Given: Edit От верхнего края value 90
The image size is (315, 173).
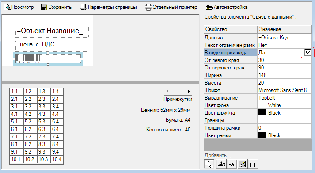Looking at the screenshot, I should [284, 68].
